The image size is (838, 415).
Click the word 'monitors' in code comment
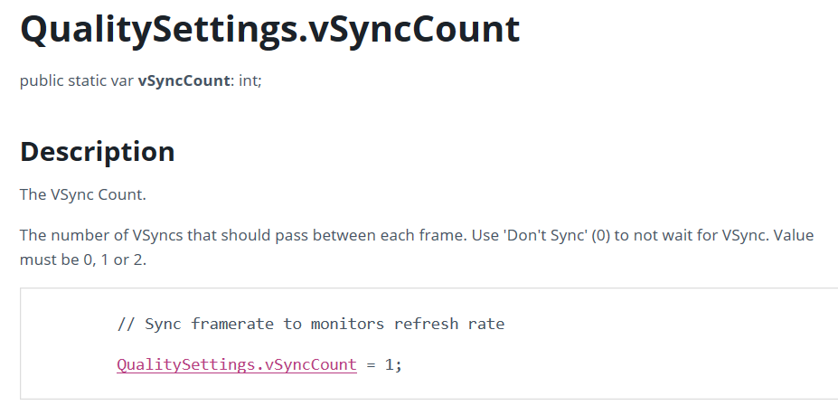(x=347, y=324)
